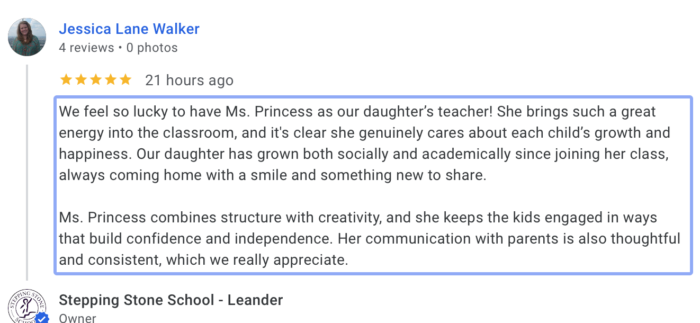Click the "Stepping Stone School - Leander" owner name
Image resolution: width=700 pixels, height=323 pixels.
(170, 300)
